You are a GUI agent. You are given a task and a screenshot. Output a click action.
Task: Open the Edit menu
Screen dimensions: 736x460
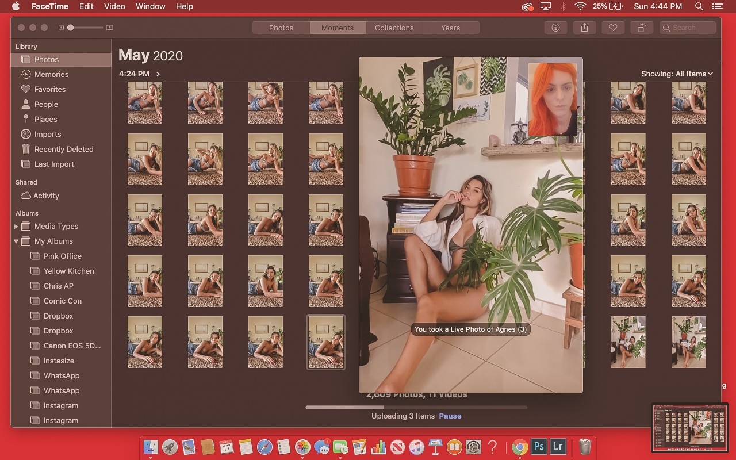86,6
